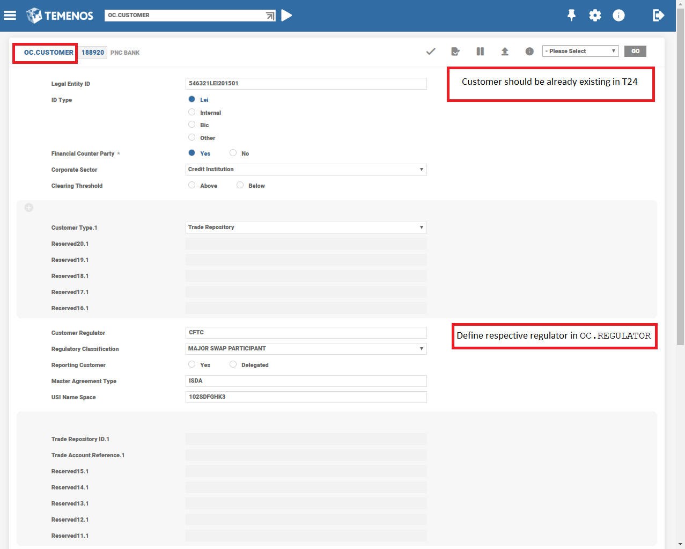
Task: Choose Above for Clearing Threshold
Action: tap(191, 185)
